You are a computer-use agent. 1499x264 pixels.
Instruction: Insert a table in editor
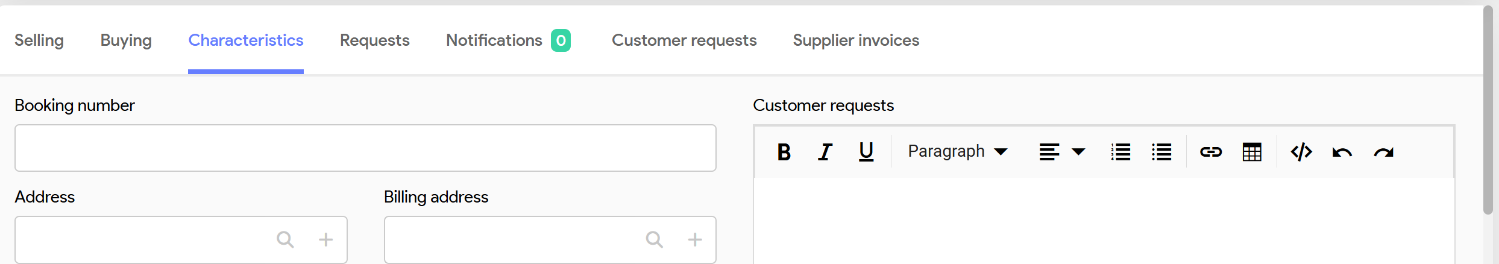point(1252,152)
